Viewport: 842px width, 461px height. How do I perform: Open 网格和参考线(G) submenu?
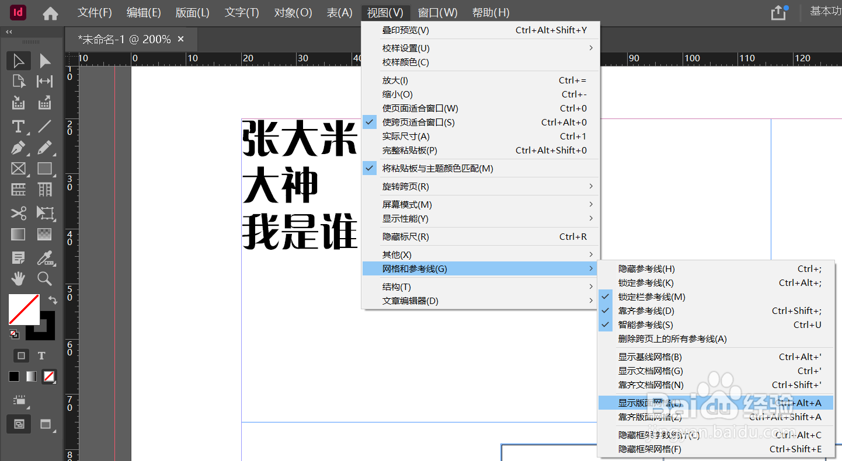point(481,269)
